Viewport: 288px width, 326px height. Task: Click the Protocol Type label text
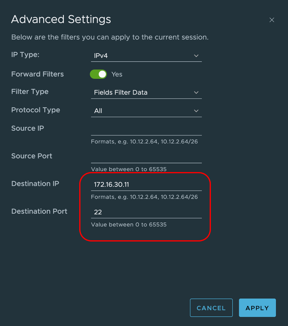(36, 110)
